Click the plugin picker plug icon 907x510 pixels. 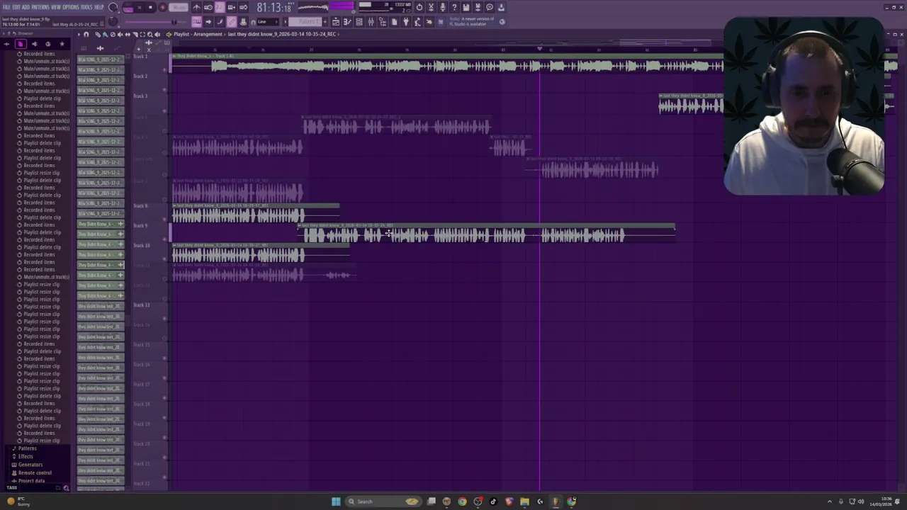406,22
